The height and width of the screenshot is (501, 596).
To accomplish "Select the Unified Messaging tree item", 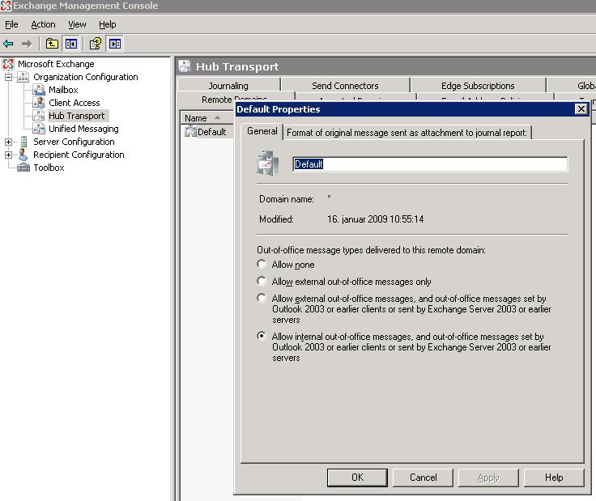I will pos(83,129).
